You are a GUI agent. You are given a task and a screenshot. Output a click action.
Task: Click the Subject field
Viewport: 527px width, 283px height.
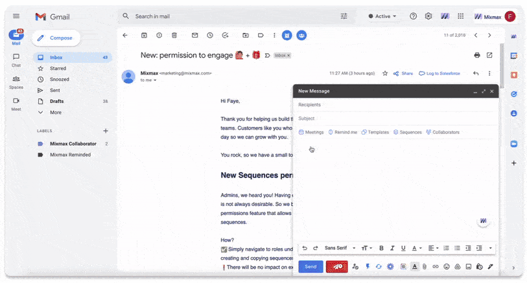[x=395, y=119]
